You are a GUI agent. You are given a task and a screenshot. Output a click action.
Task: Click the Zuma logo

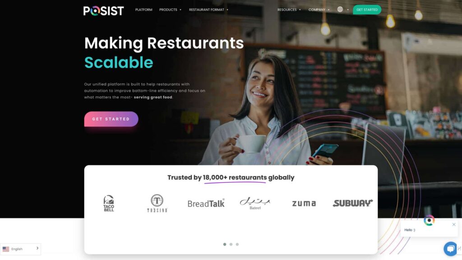pos(304,204)
